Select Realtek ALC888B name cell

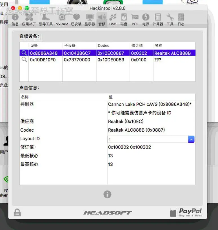(x=174, y=53)
